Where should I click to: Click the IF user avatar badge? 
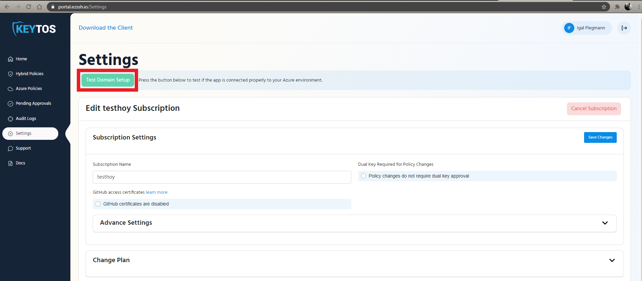pos(569,28)
